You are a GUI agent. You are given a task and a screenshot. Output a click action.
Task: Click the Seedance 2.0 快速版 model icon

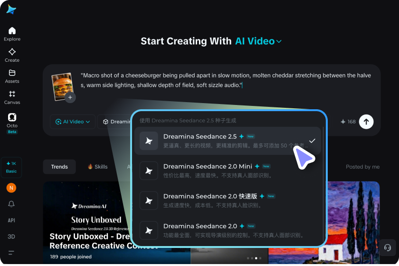click(x=149, y=200)
